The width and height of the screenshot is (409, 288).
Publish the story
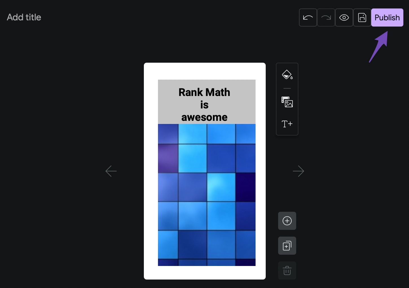387,18
